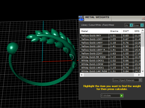Image resolution: width=145 pixels, height=108 pixels.
Task: Select the Yellow Gold:22KY row
Action: point(110,53)
